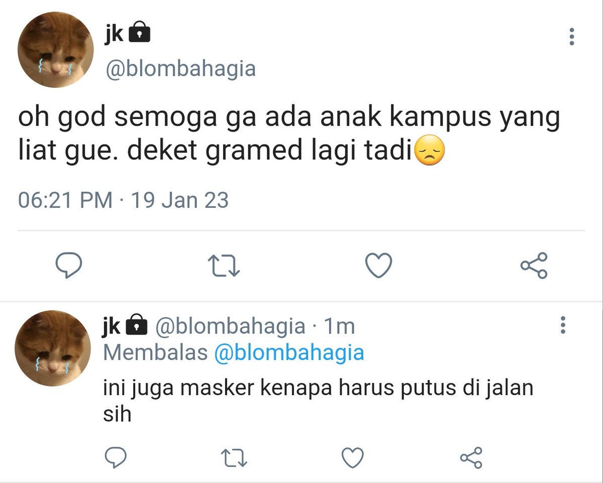Viewport: 603px width, 483px height.
Task: Retweet the main tweet from 19 Jan
Action: (x=225, y=267)
